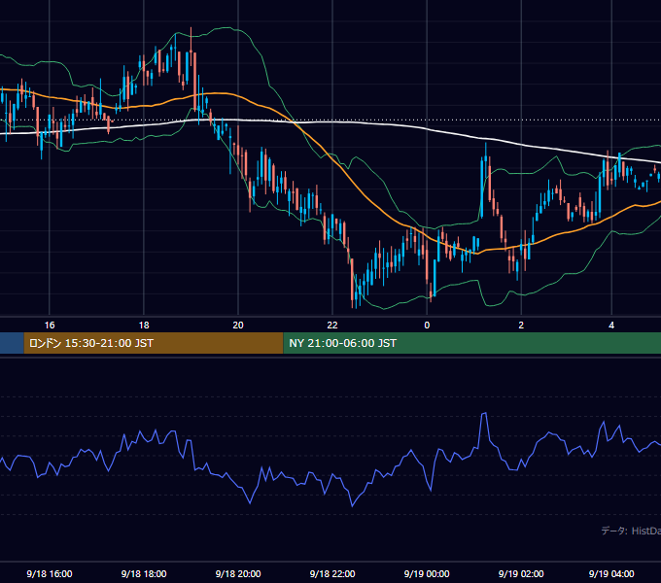
Task: Click the 22 hour axis label
Action: click(332, 326)
